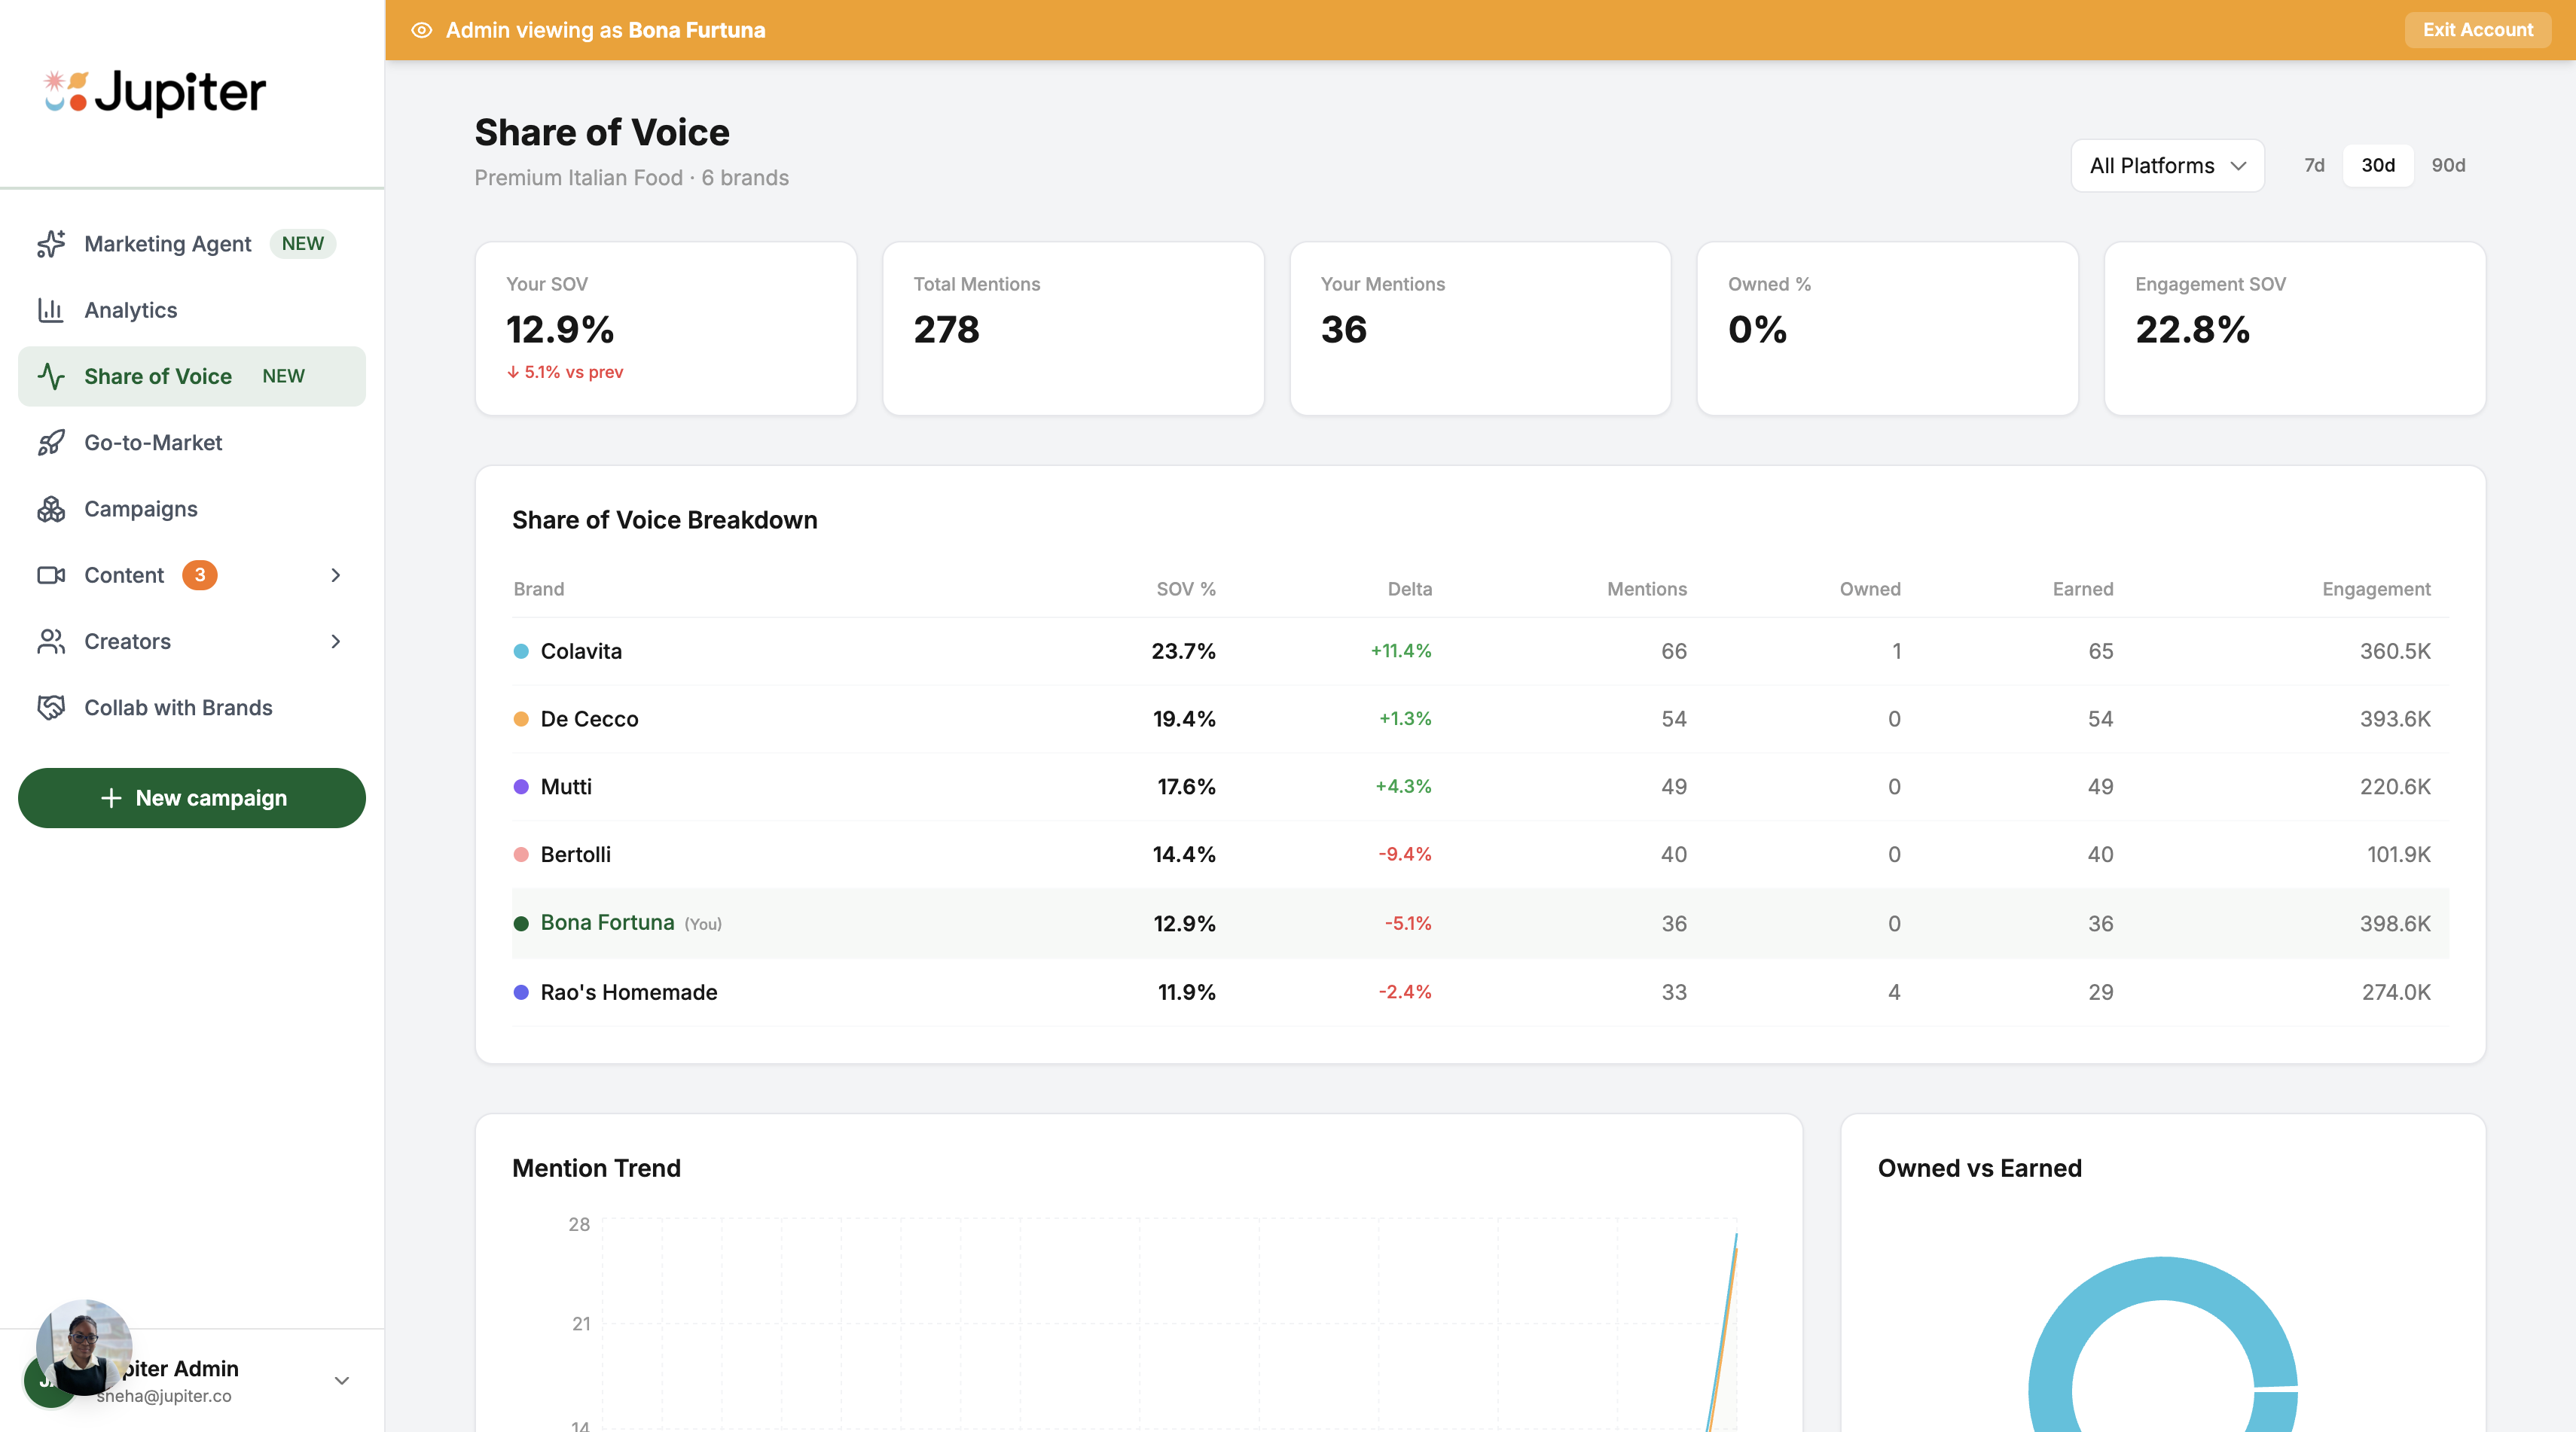Screen dimensions: 2576x1432
Task: Select the 30d tab
Action: tap(2378, 165)
